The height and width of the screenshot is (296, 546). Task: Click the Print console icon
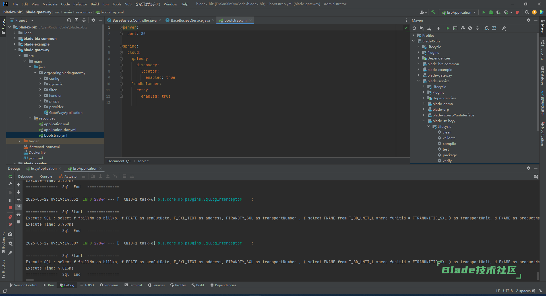point(18,214)
